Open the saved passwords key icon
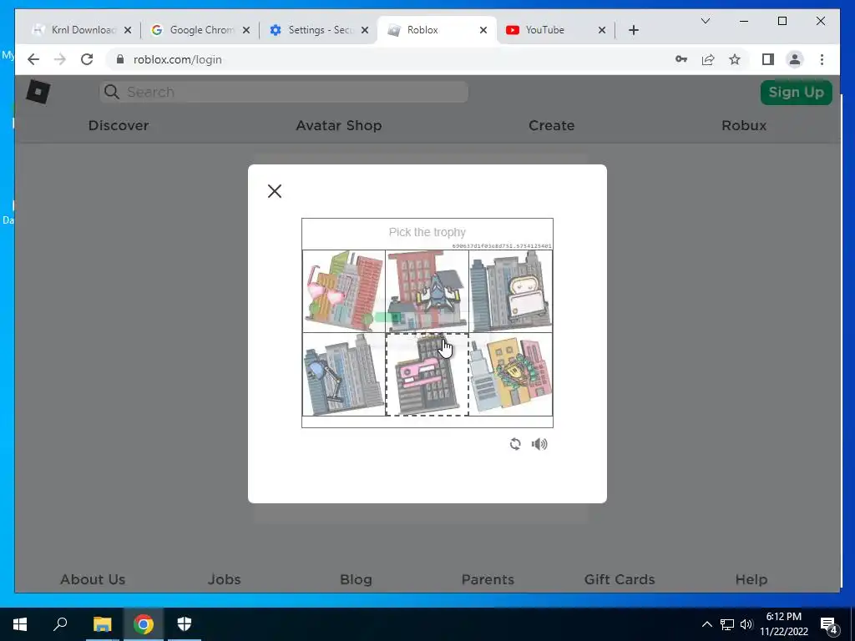This screenshot has width=855, height=641. click(x=681, y=59)
